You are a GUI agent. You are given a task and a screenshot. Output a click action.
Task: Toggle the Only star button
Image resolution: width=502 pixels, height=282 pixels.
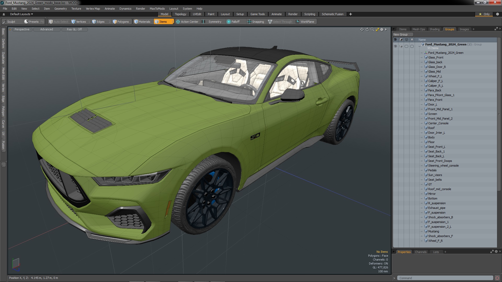point(484,14)
